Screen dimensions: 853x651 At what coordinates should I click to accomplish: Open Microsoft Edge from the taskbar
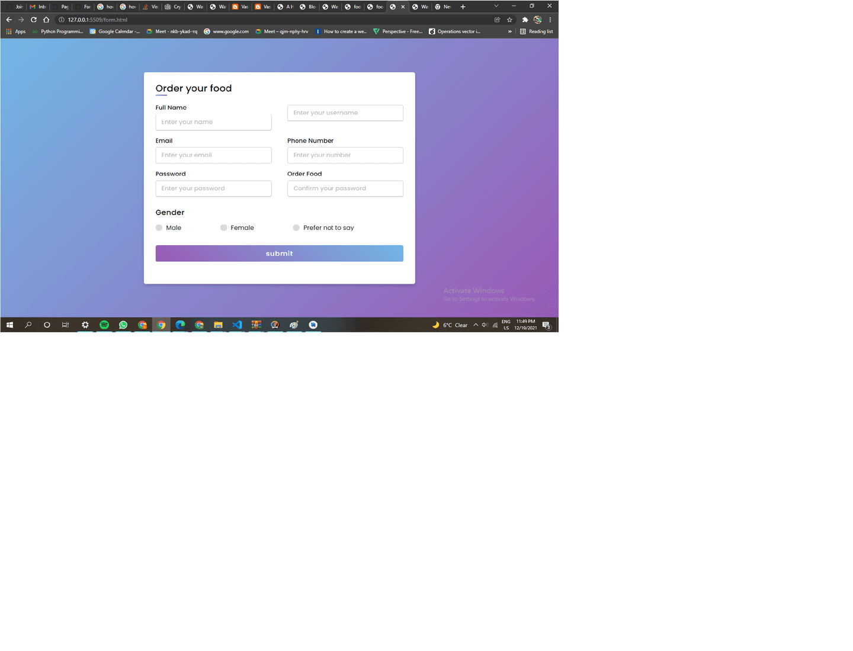tap(180, 325)
